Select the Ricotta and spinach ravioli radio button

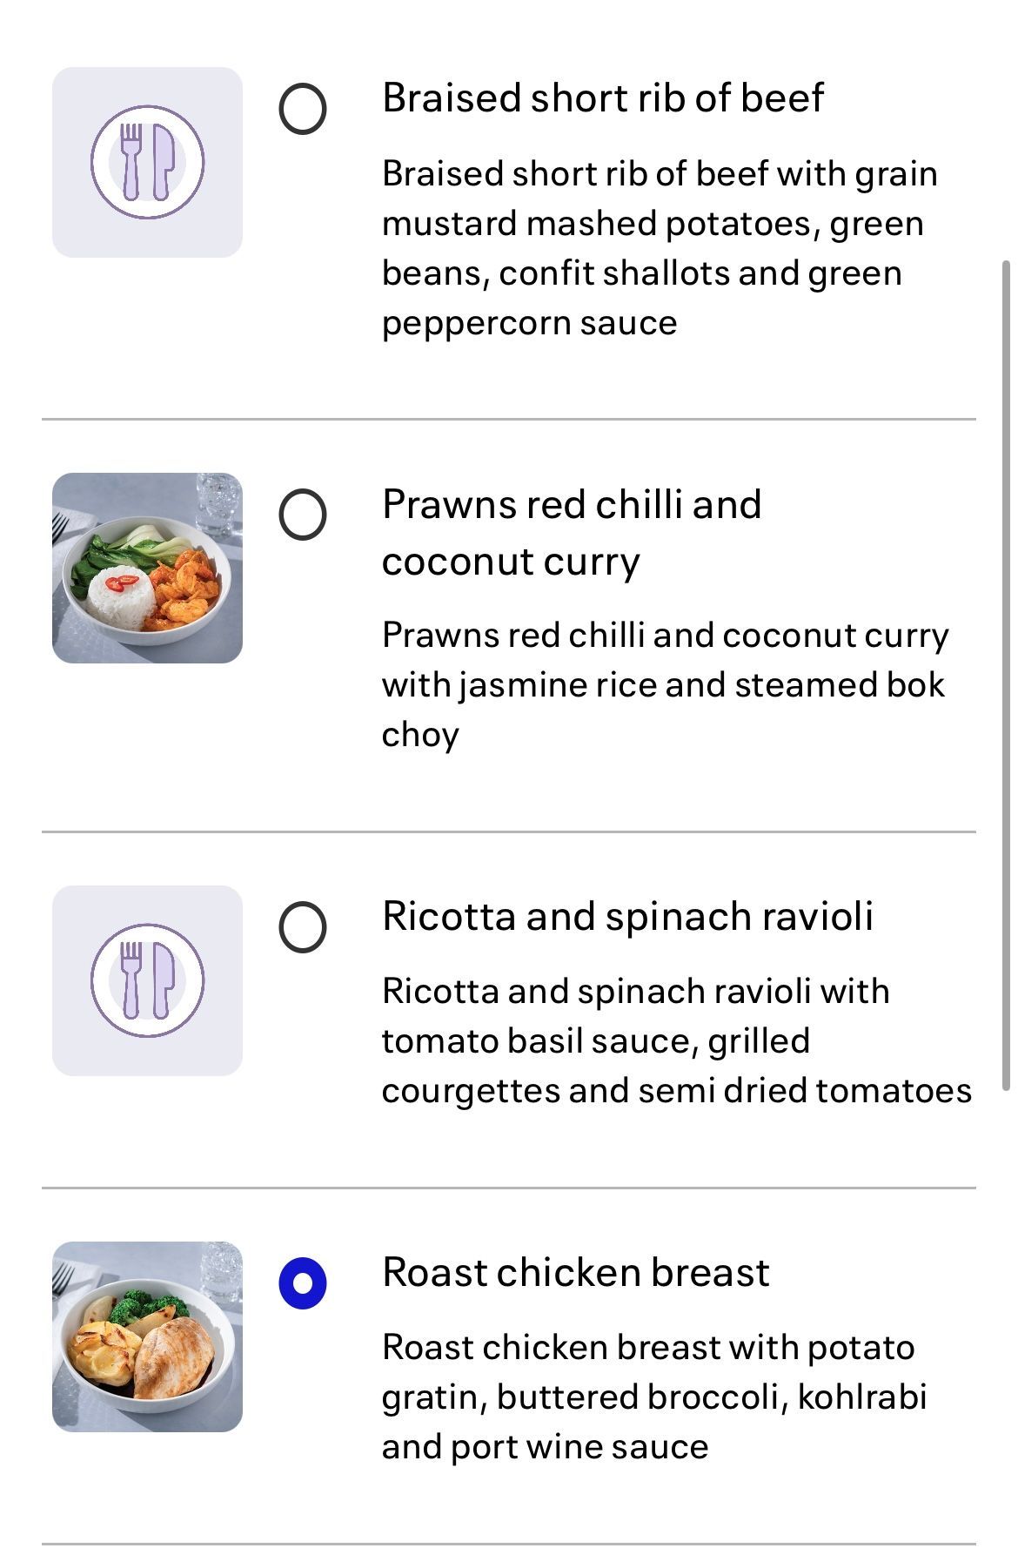tap(302, 927)
